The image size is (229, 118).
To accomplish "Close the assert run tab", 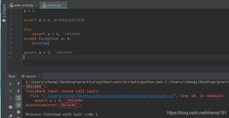I will [x=38, y=76].
